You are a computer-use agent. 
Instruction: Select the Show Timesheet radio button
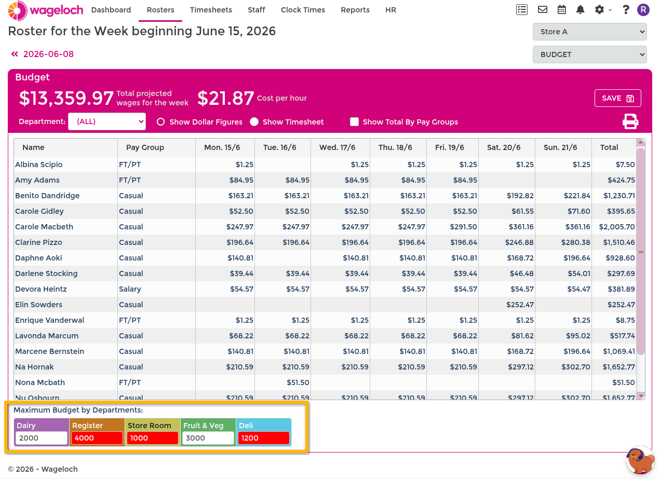[254, 122]
